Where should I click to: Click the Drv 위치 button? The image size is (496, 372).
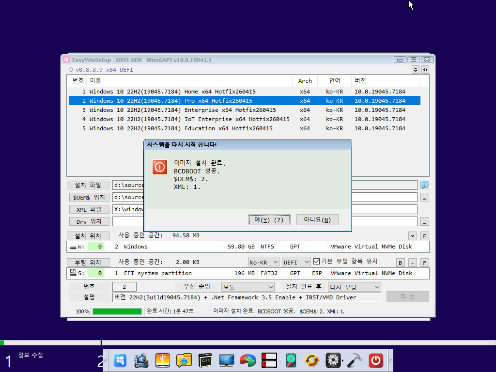click(x=89, y=221)
